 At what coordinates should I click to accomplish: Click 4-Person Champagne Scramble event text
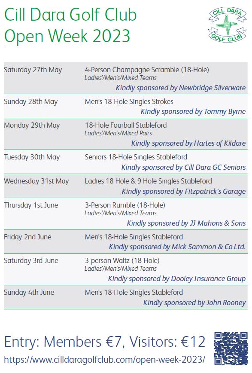[147, 70]
